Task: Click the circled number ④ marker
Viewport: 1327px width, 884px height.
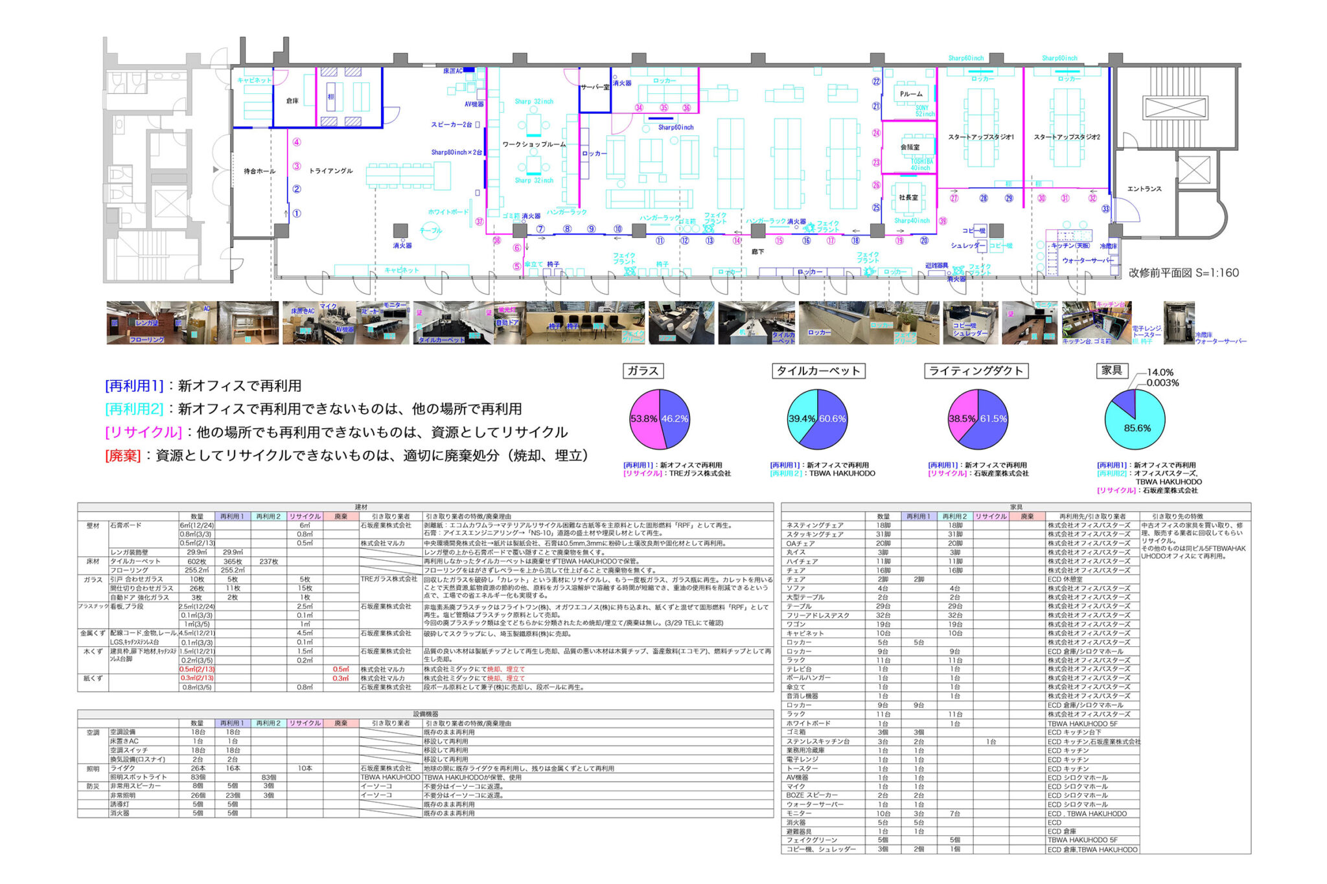Action: click(x=297, y=142)
